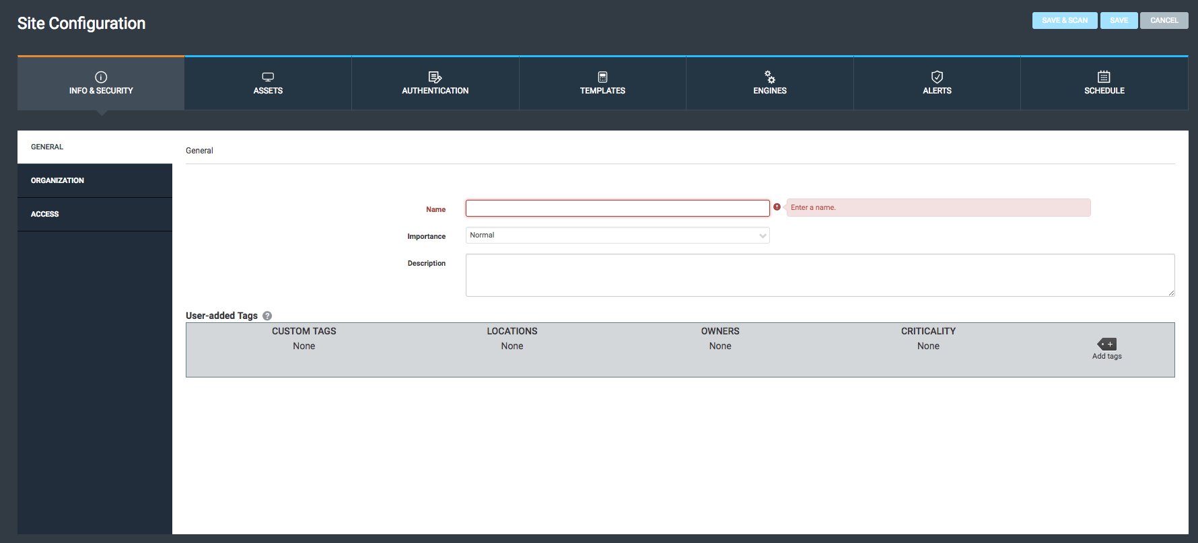Click the Assets monitor icon
The width and height of the screenshot is (1198, 543).
pyautogui.click(x=268, y=77)
